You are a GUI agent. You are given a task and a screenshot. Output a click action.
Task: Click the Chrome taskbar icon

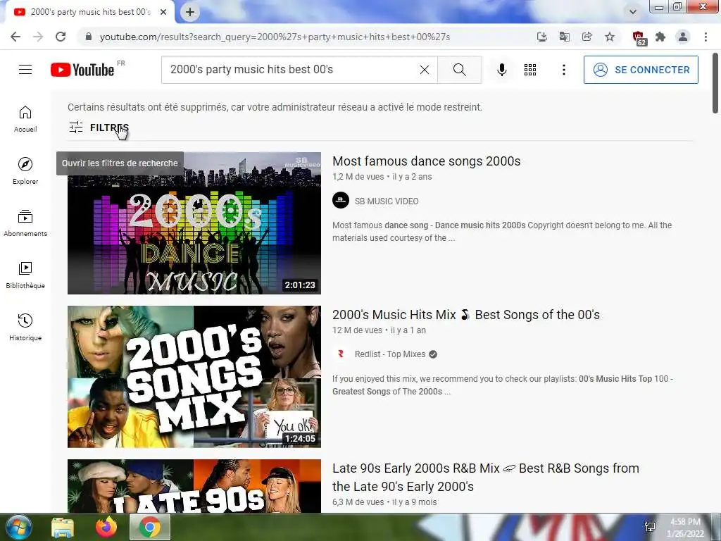(150, 527)
